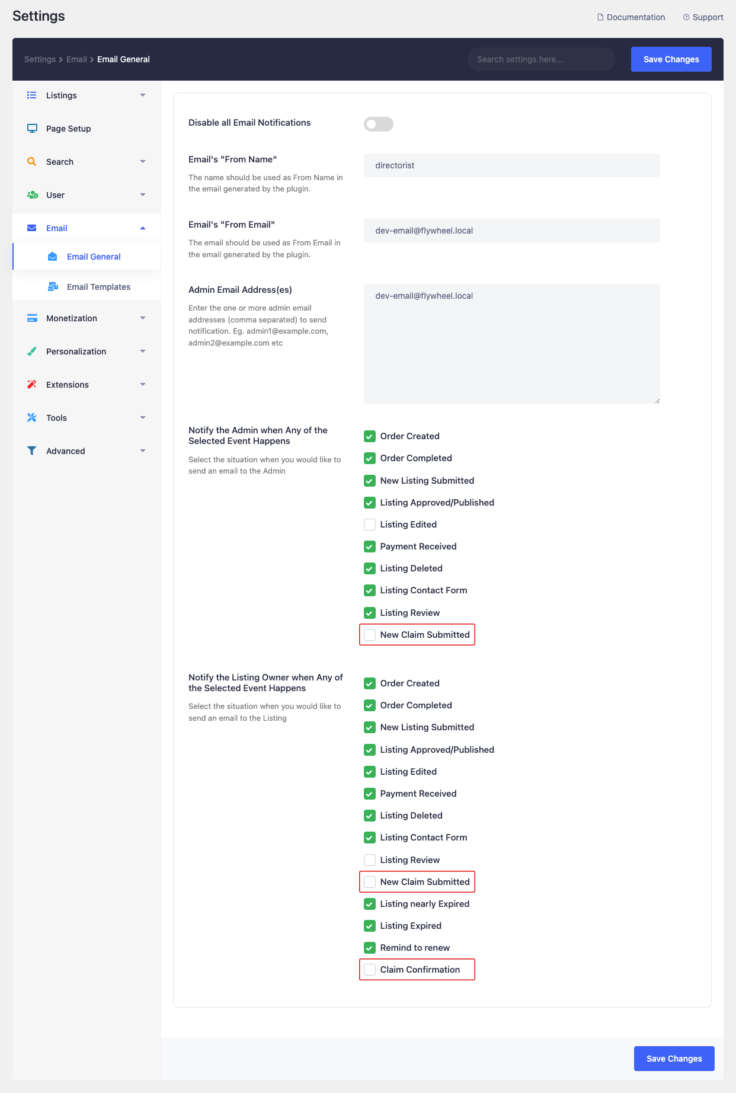Click the Page Setup monitor icon
736x1093 pixels.
tap(32, 129)
